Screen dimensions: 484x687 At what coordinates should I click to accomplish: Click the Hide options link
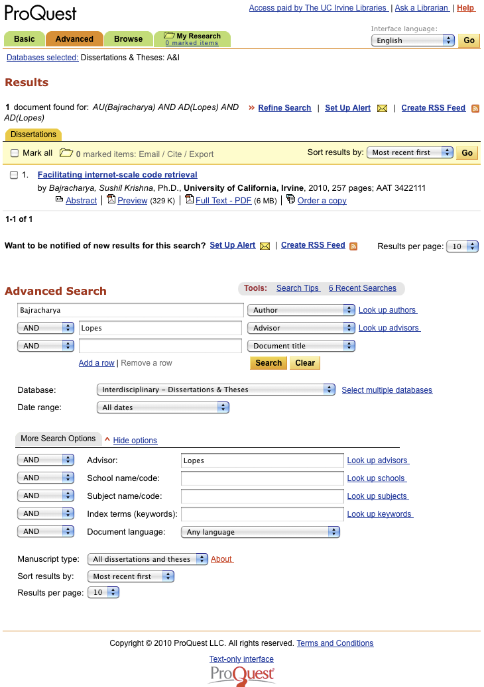(x=135, y=441)
